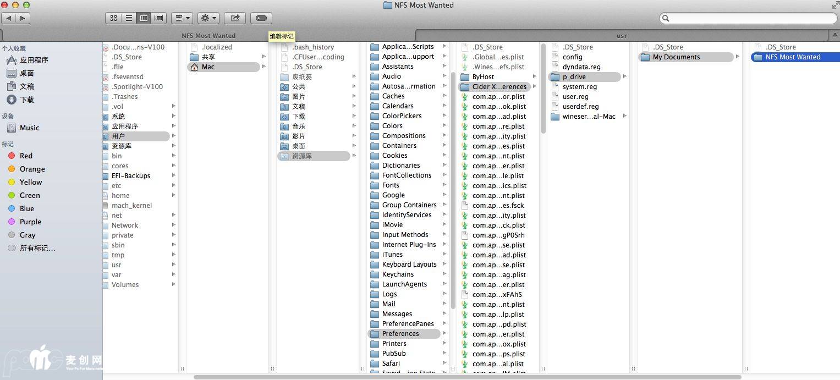The image size is (840, 380).
Task: Switch to Cover Flow view
Action: click(x=159, y=18)
